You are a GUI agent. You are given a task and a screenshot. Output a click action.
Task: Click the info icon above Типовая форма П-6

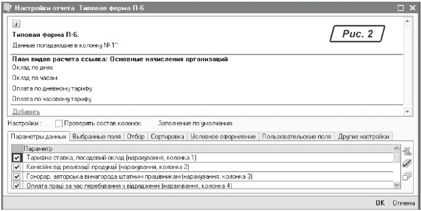[x=16, y=24]
